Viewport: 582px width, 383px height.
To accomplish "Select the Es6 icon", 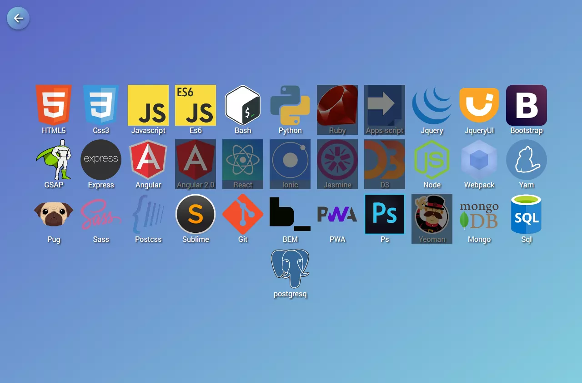I will [196, 105].
